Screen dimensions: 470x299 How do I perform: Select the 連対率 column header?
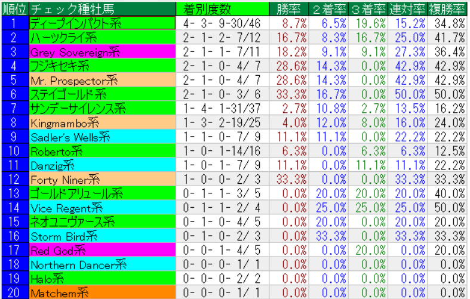[x=407, y=8]
